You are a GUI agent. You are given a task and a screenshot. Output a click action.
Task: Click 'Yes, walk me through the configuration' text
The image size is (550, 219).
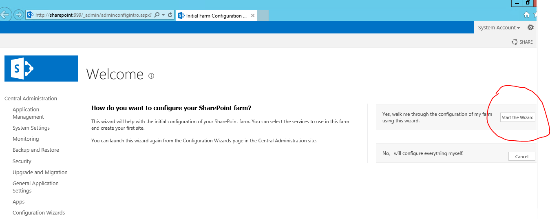point(437,117)
